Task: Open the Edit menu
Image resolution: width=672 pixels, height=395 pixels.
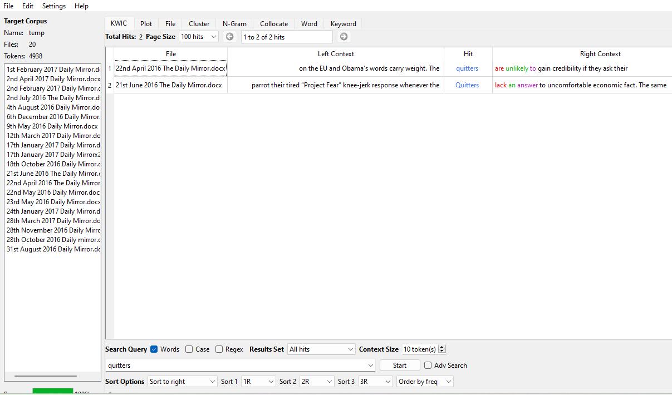Action: 28,6
